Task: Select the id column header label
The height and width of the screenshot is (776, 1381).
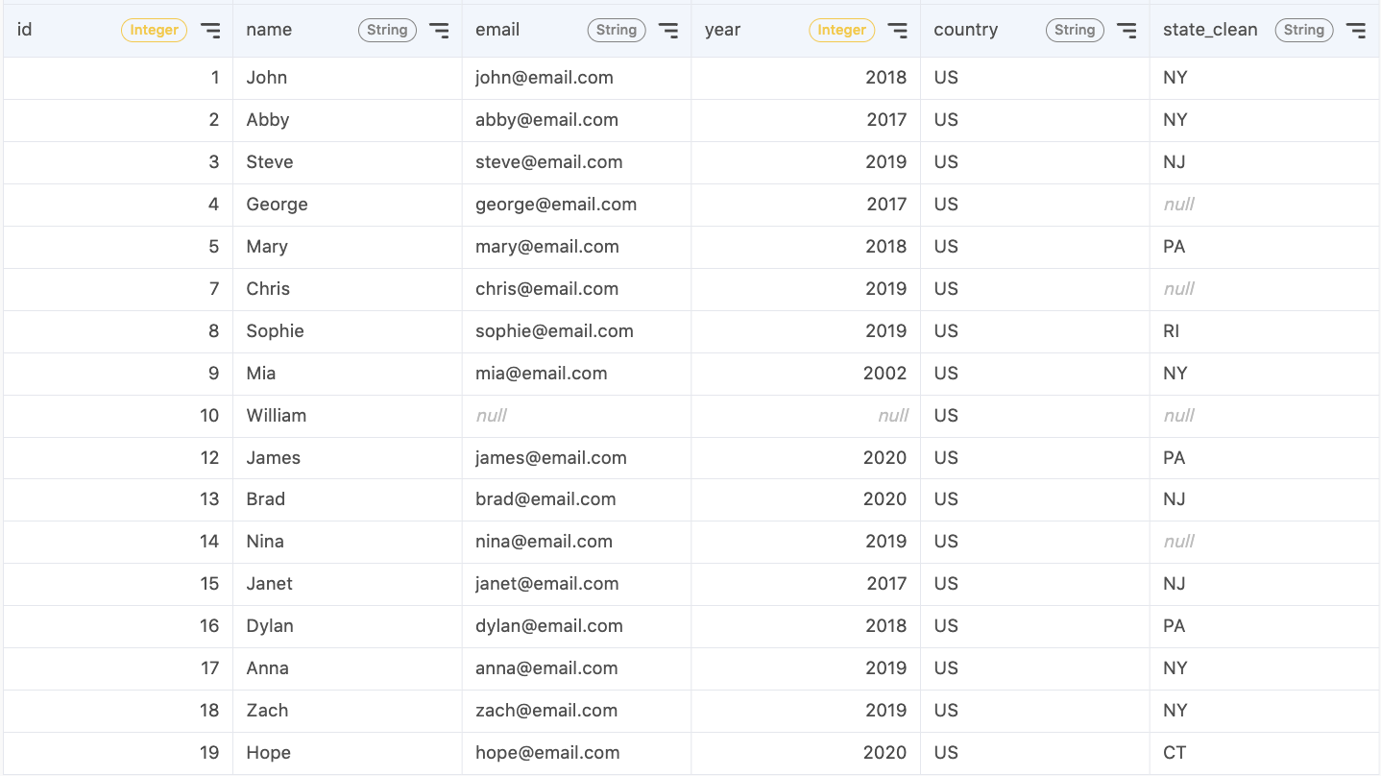Action: 25,30
